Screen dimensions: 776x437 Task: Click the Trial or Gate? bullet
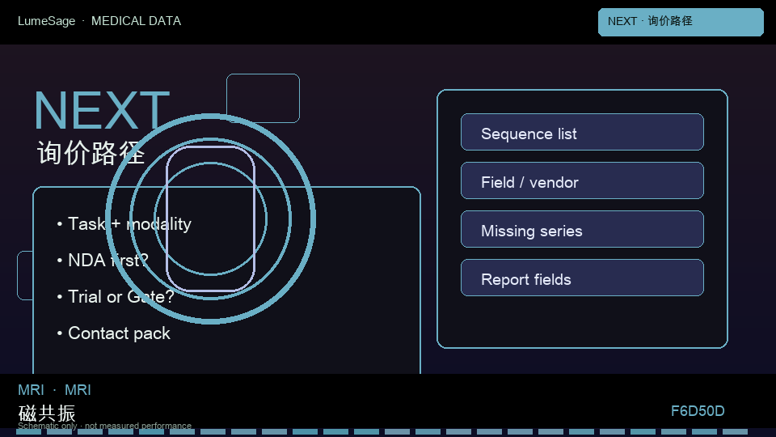(x=116, y=297)
